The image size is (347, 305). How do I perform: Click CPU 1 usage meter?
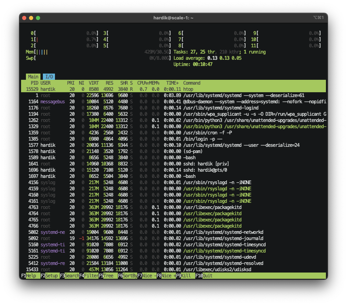tap(64, 39)
